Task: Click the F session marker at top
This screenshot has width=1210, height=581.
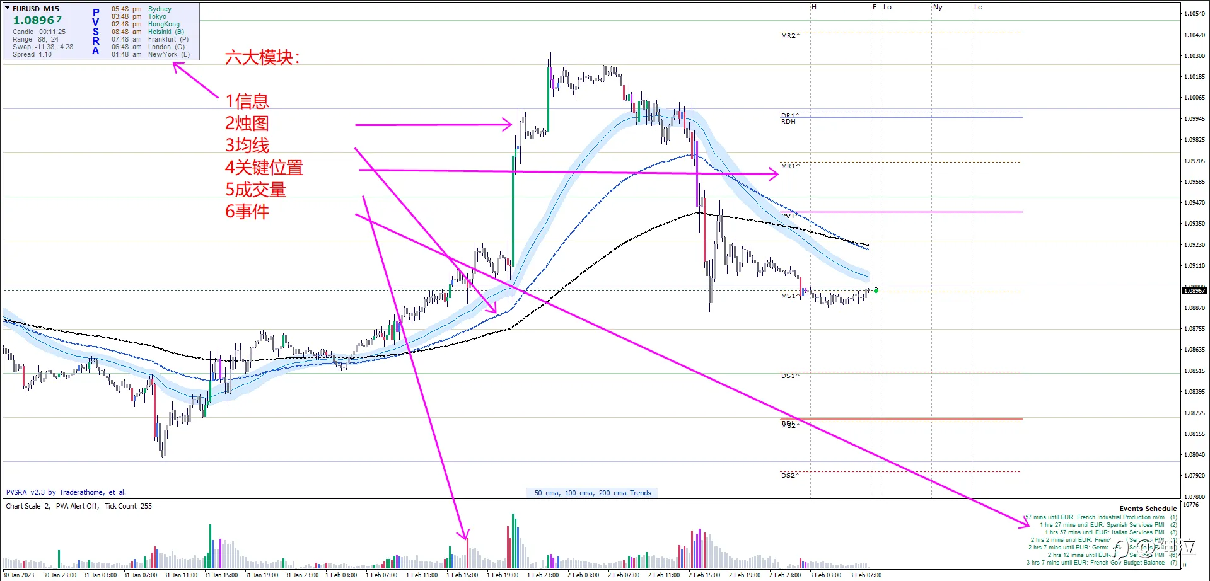Action: point(875,8)
